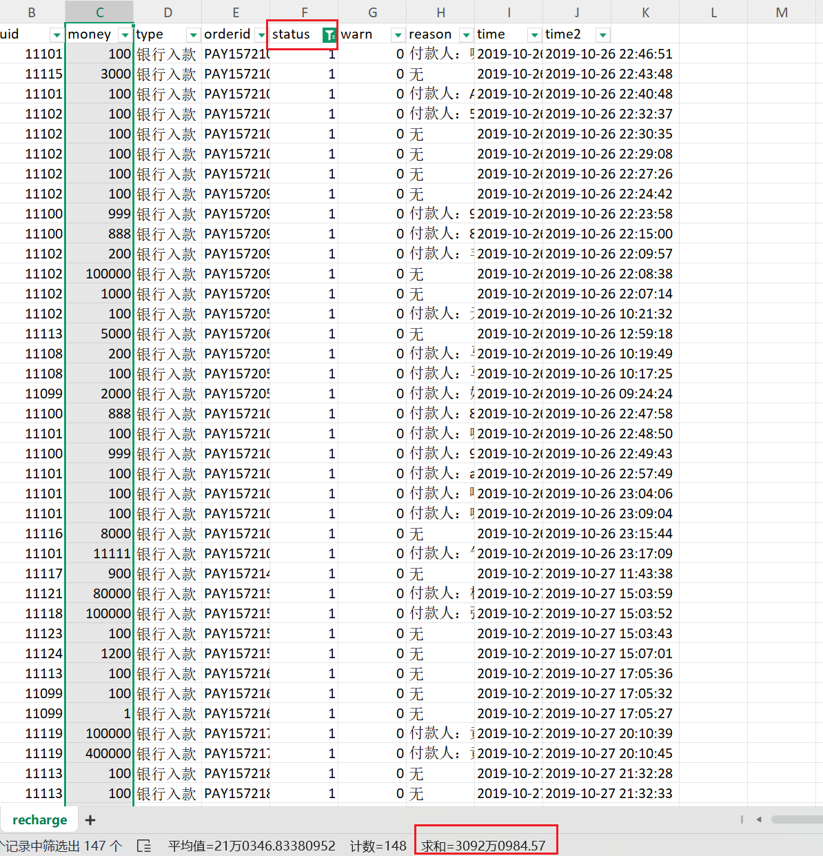
Task: Expand the time2 column filter dropdown
Action: point(602,35)
